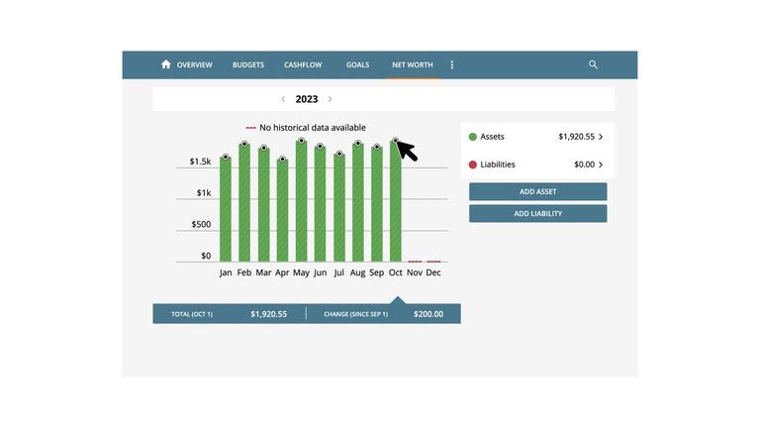760x428 pixels.
Task: Click the $1k axis label
Action: [204, 193]
